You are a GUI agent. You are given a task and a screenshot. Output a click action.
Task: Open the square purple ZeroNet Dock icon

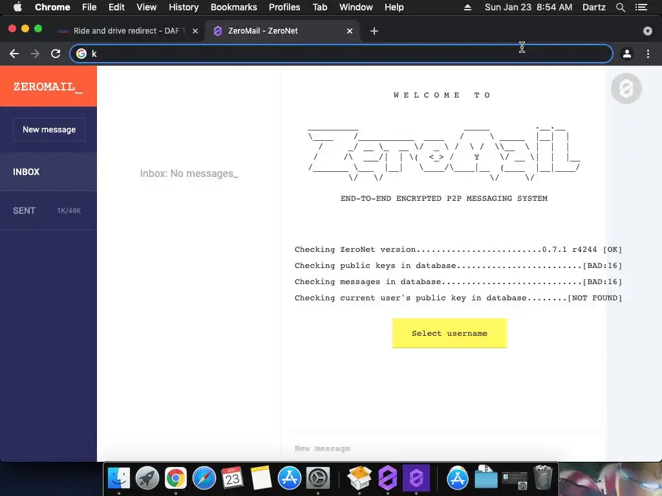click(x=416, y=479)
